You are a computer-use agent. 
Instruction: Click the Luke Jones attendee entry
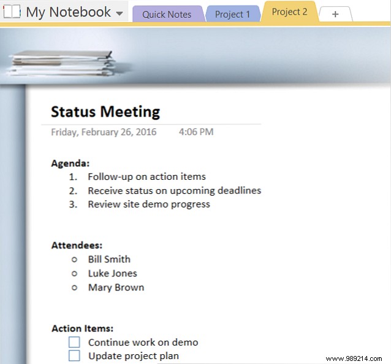tap(113, 273)
